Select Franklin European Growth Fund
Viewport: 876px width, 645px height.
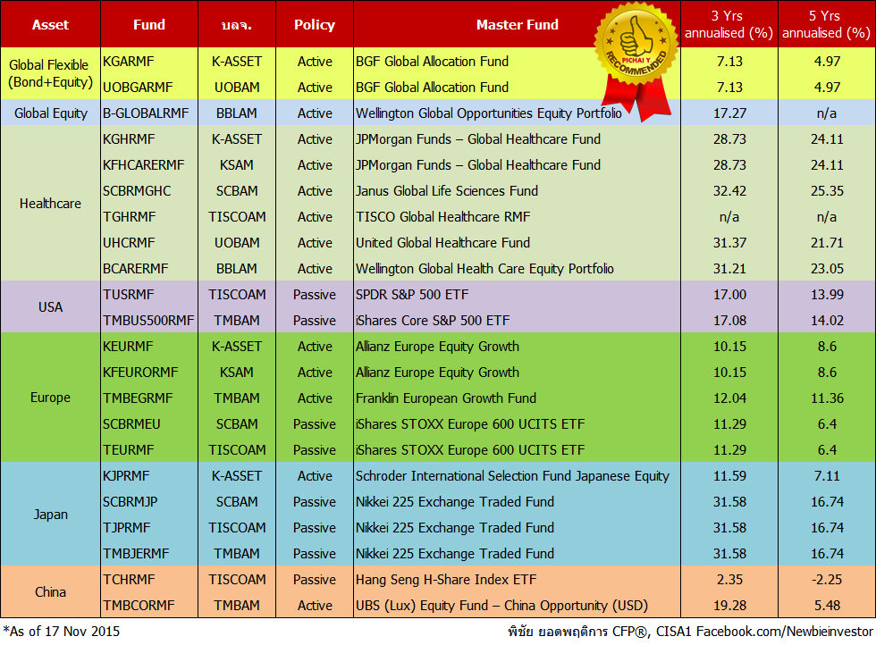point(446,398)
